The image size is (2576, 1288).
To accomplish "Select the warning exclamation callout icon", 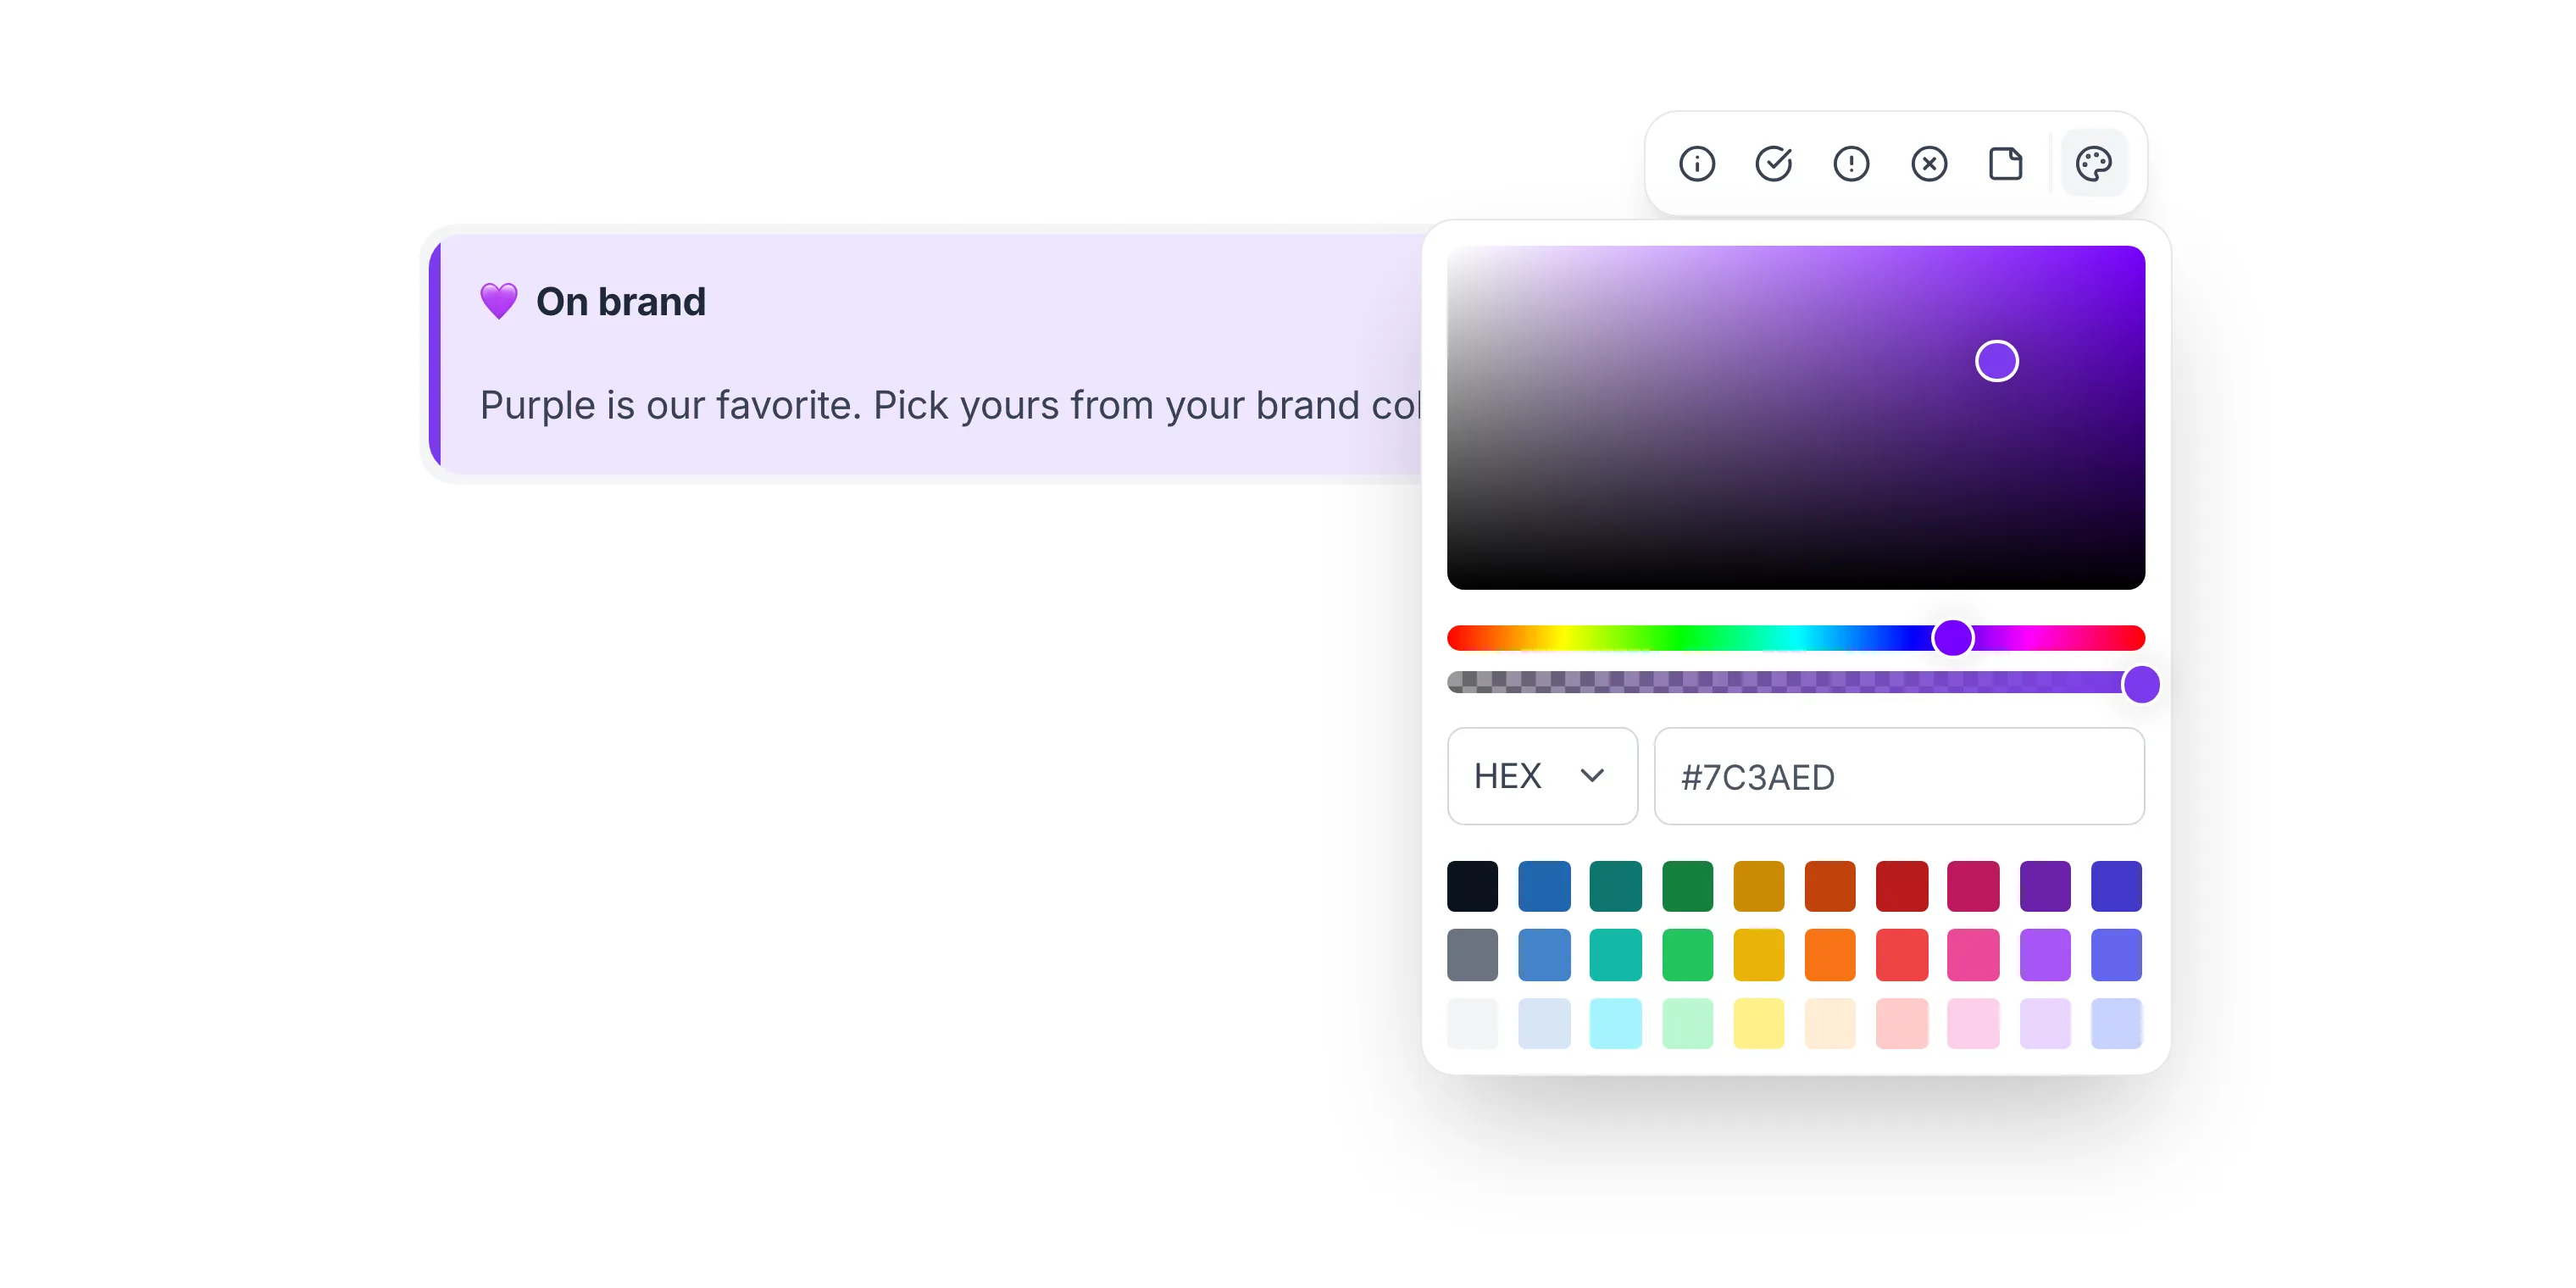I will [x=1851, y=163].
